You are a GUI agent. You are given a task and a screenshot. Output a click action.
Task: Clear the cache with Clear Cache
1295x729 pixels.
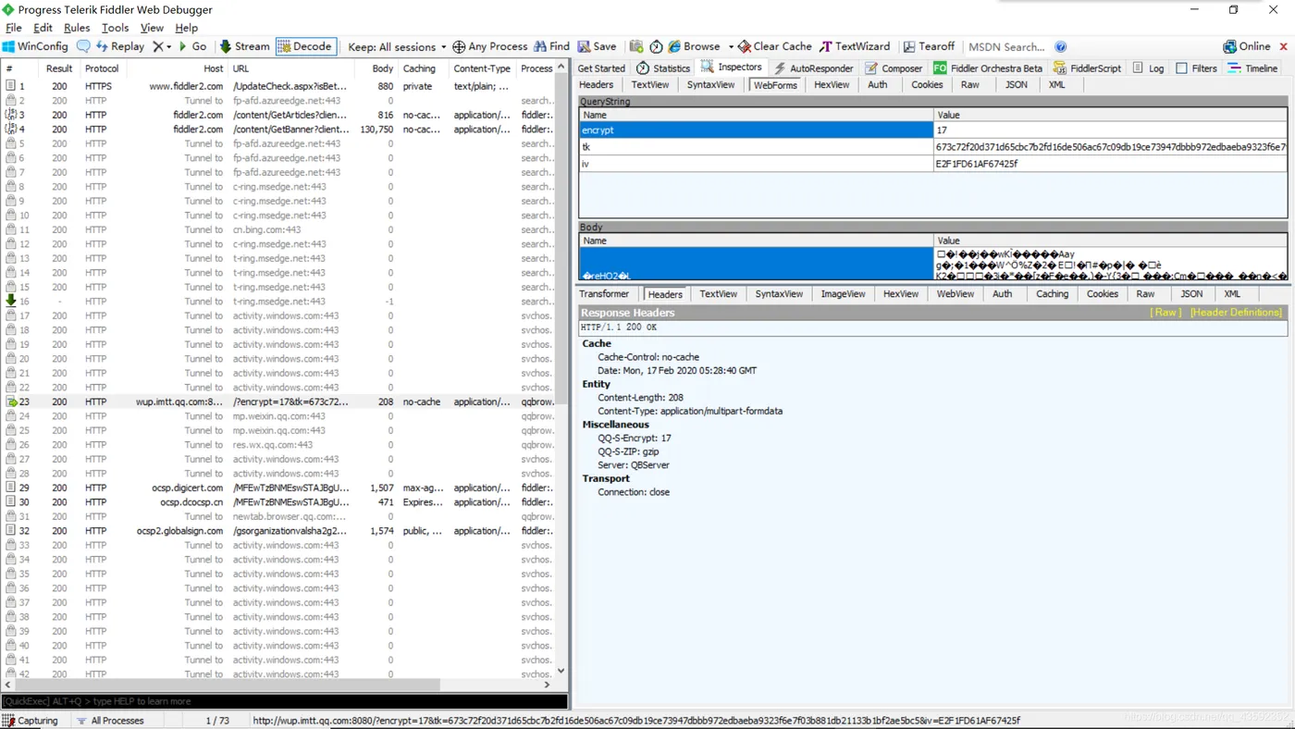[774, 46]
